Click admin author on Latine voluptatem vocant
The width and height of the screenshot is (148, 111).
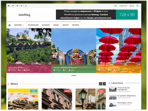pyautogui.click(x=72, y=70)
